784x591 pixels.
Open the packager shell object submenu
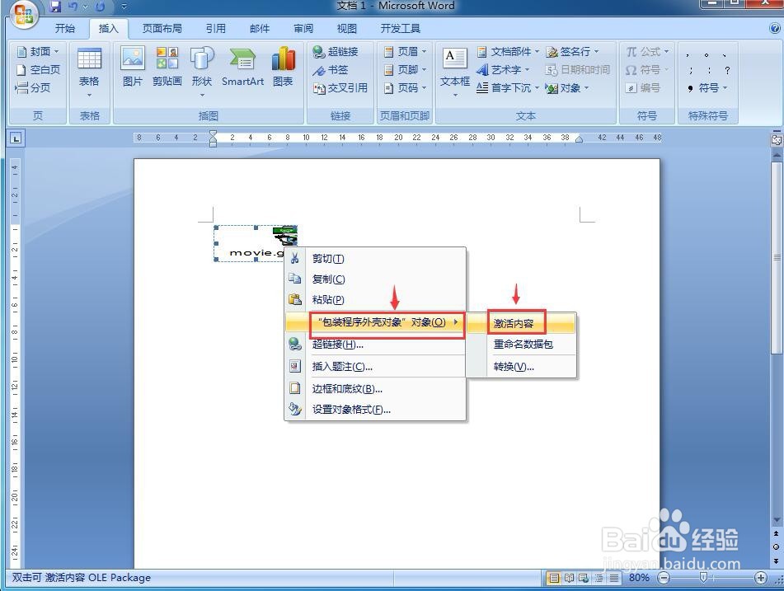375,322
